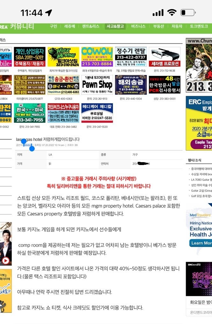This screenshot has width=212, height=324.
Task: Open the 행사/소식 section heading
Action: pyautogui.click(x=194, y=160)
